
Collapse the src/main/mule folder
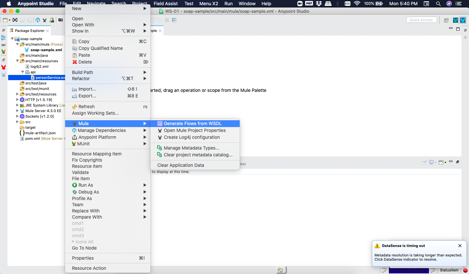point(18,44)
